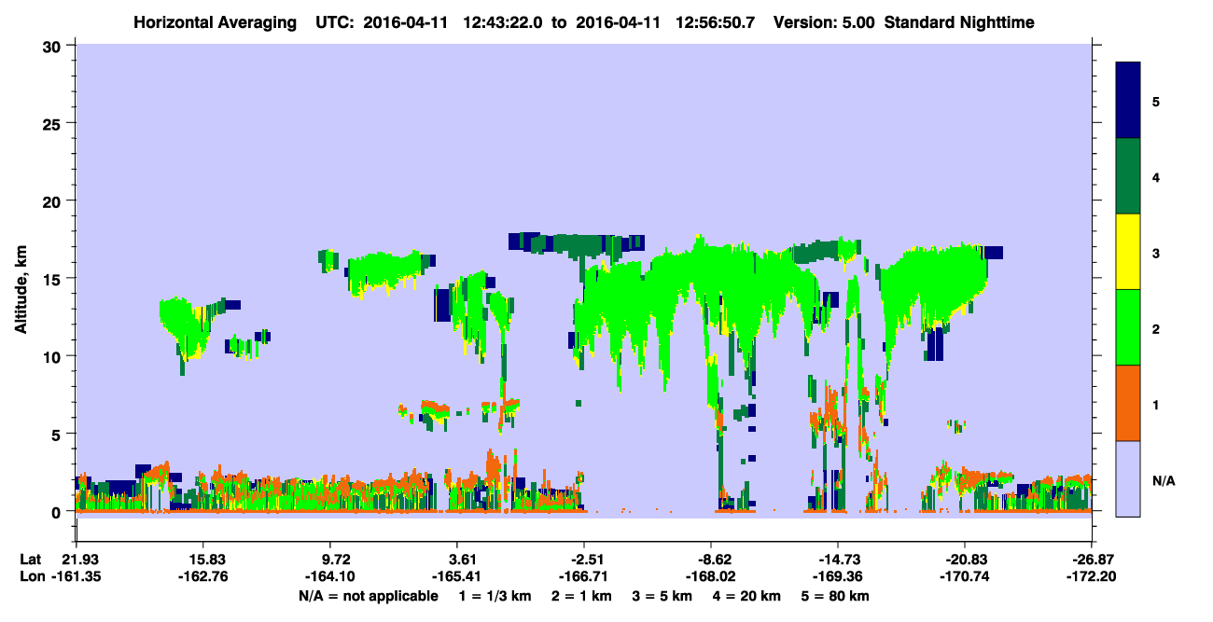Click longitude value -168.02
The width and height of the screenshot is (1213, 622).
711,577
